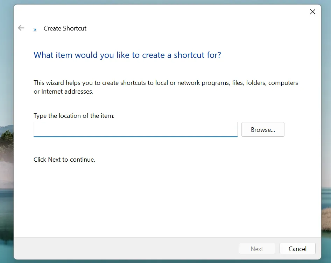Click the shortcut icon beside Create Shortcut
The height and width of the screenshot is (263, 331).
click(x=35, y=30)
